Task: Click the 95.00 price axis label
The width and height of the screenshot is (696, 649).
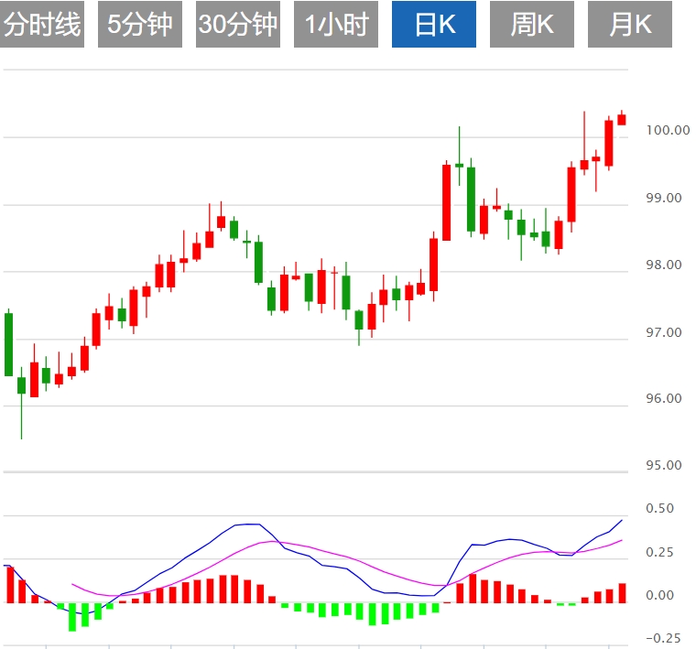Action: pos(664,465)
